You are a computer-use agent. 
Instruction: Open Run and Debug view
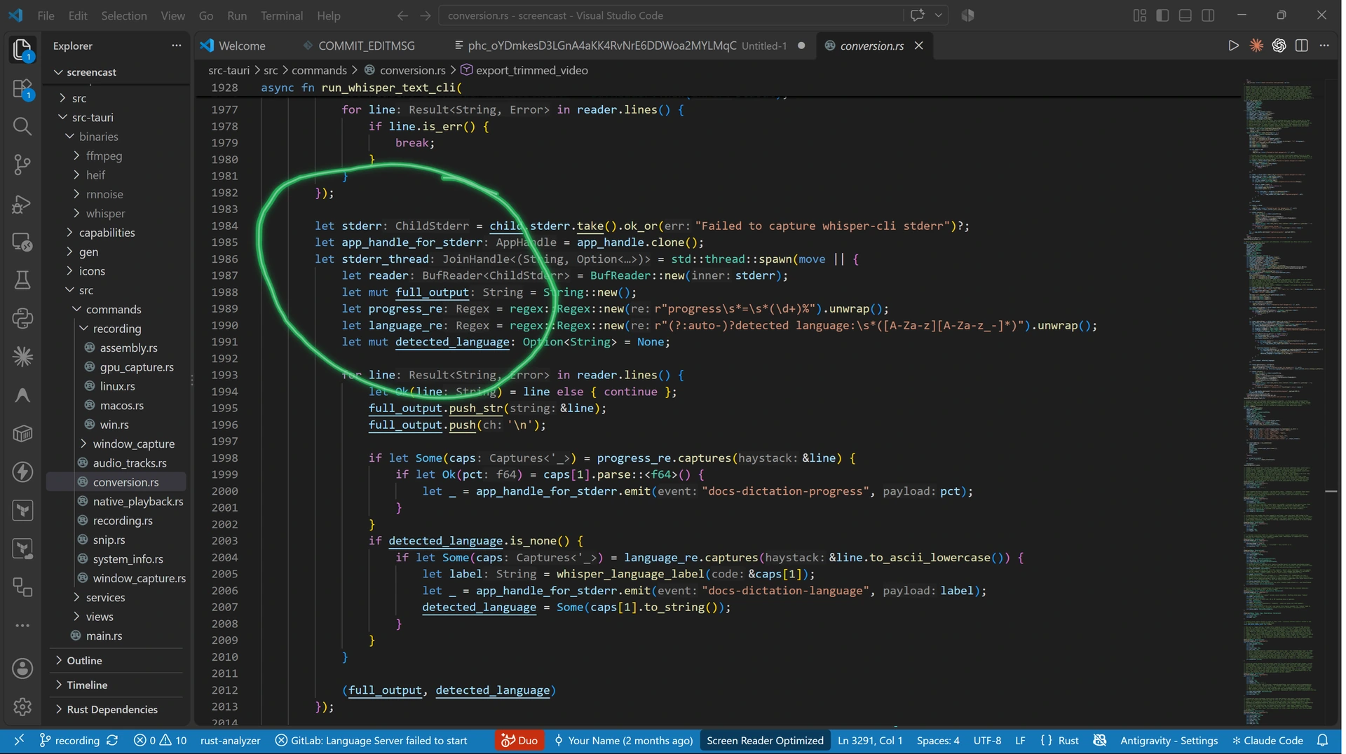click(x=22, y=204)
